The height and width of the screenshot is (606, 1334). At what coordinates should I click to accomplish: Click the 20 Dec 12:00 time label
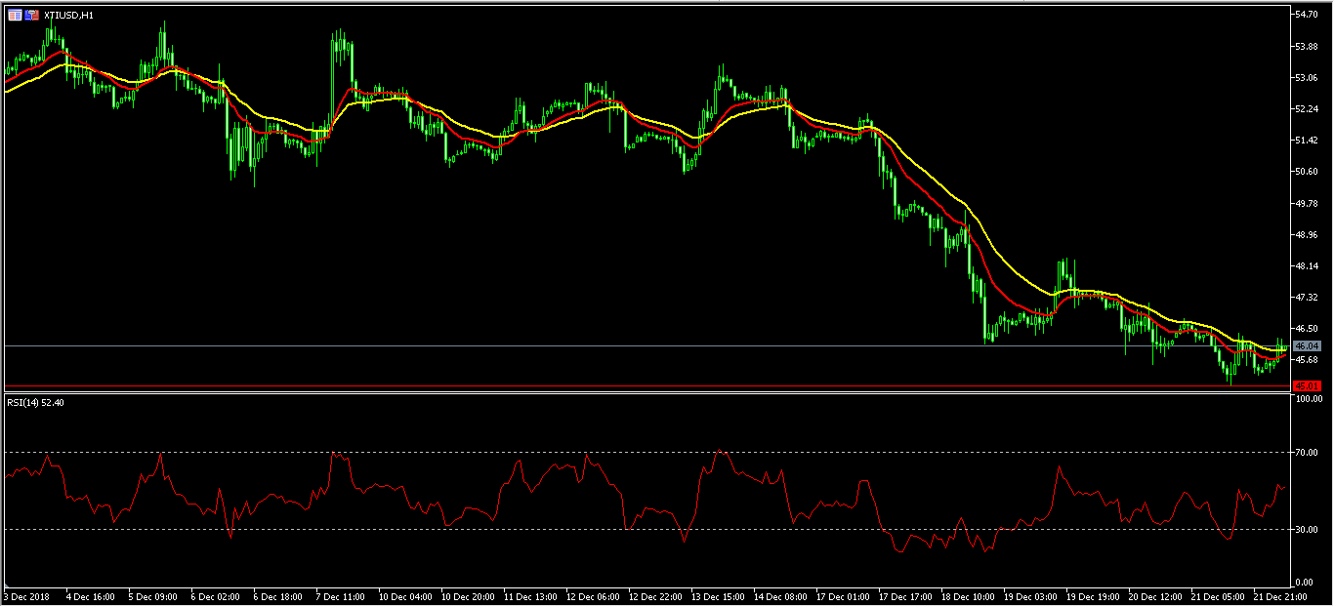1154,595
